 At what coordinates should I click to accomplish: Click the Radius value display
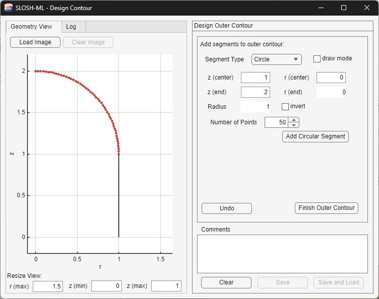point(255,107)
